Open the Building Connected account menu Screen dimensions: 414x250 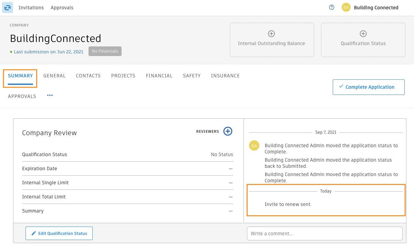click(x=376, y=8)
